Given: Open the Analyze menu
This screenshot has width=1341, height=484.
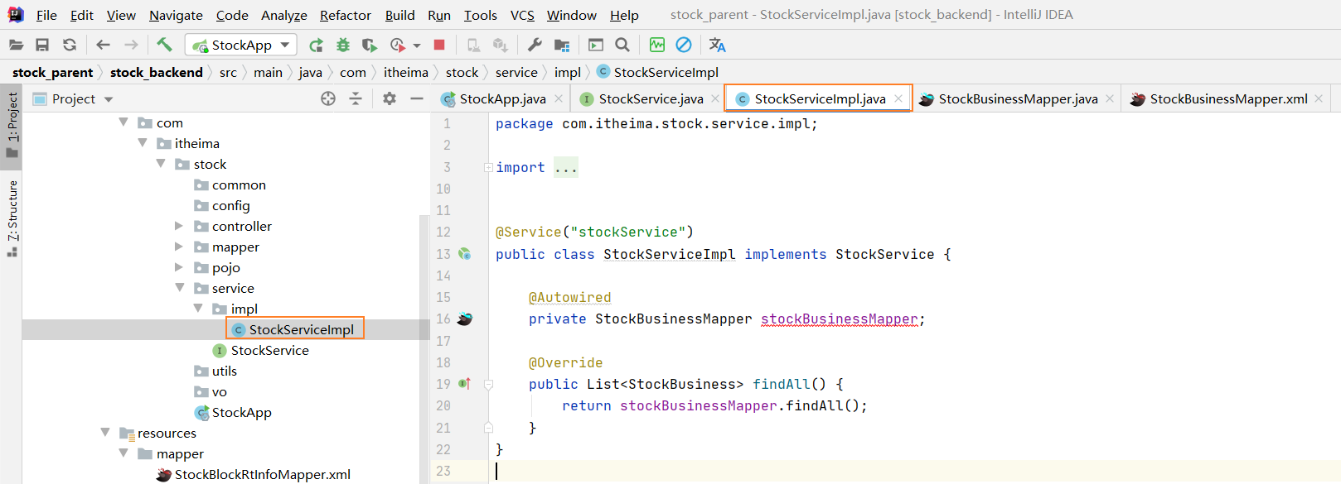Looking at the screenshot, I should (x=284, y=15).
